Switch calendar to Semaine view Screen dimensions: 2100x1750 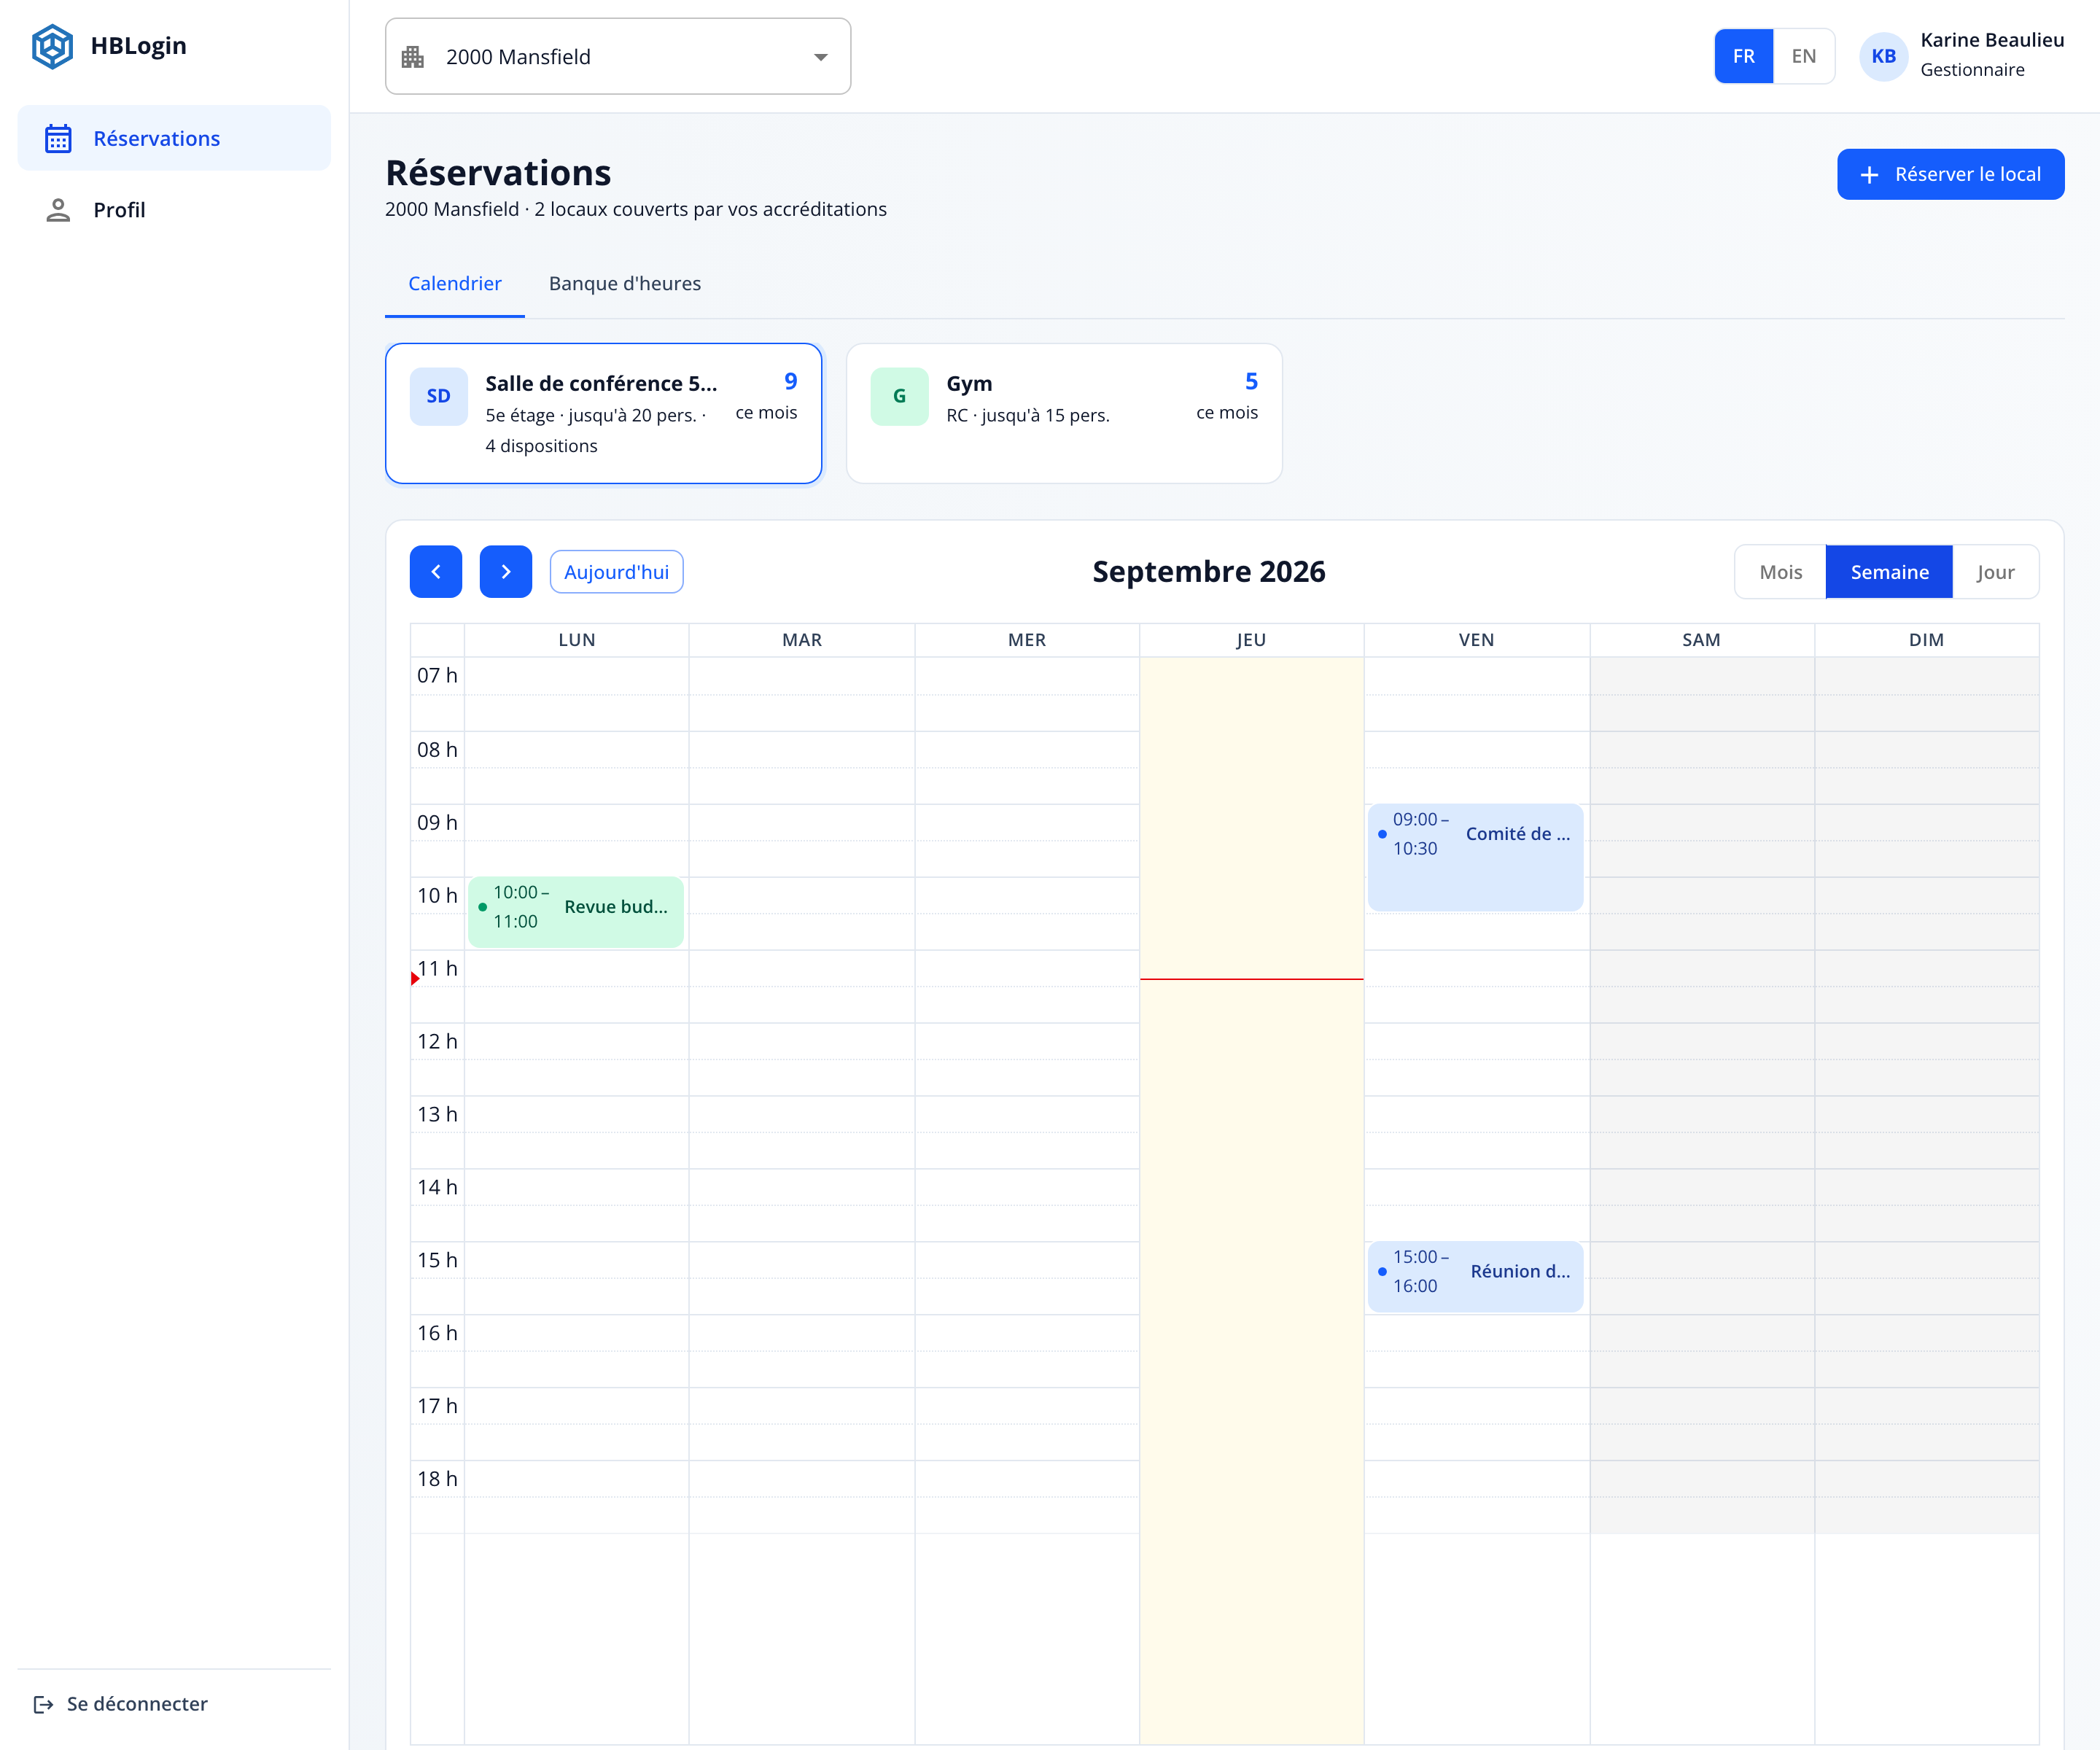[1889, 572]
